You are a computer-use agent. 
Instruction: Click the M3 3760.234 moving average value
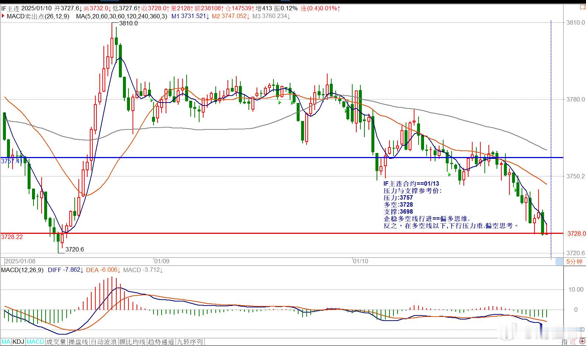tap(271, 16)
